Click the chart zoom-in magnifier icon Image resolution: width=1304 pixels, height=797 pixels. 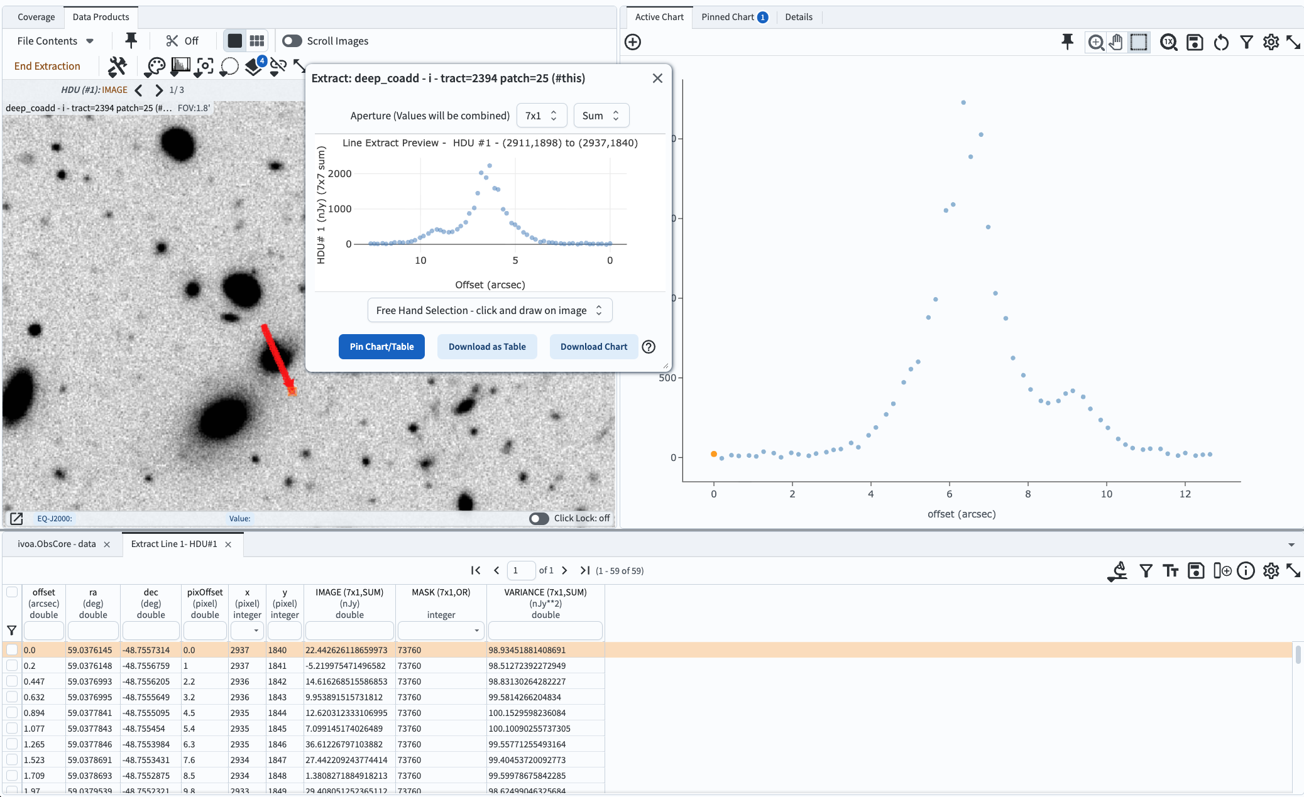pos(1096,42)
